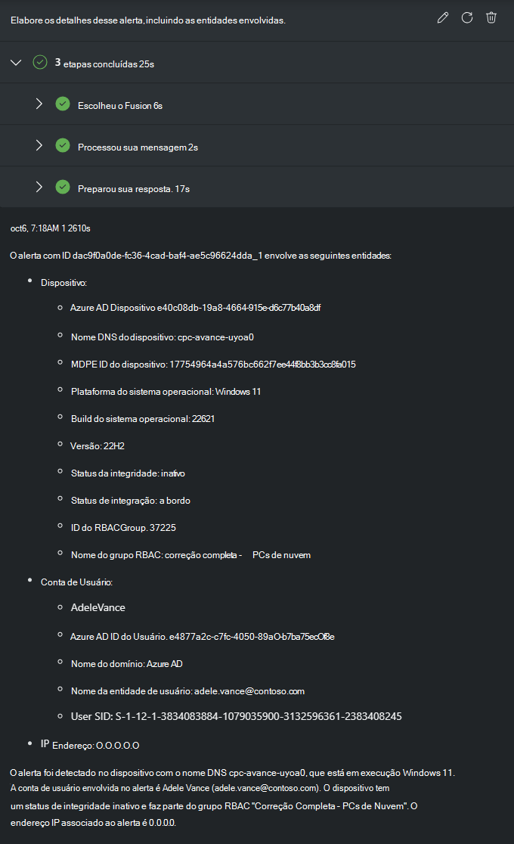Screen dimensions: 514x844
Task: Click the Escolheu o Fusion 6s row label
Action: pyautogui.click(x=120, y=106)
